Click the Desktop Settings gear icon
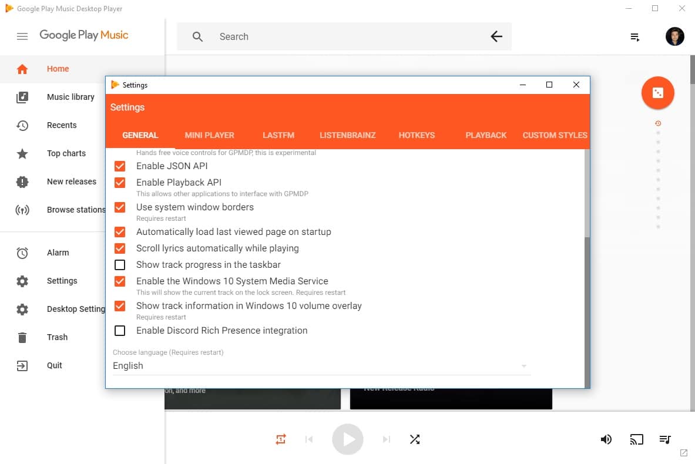695x464 pixels. pyautogui.click(x=22, y=310)
